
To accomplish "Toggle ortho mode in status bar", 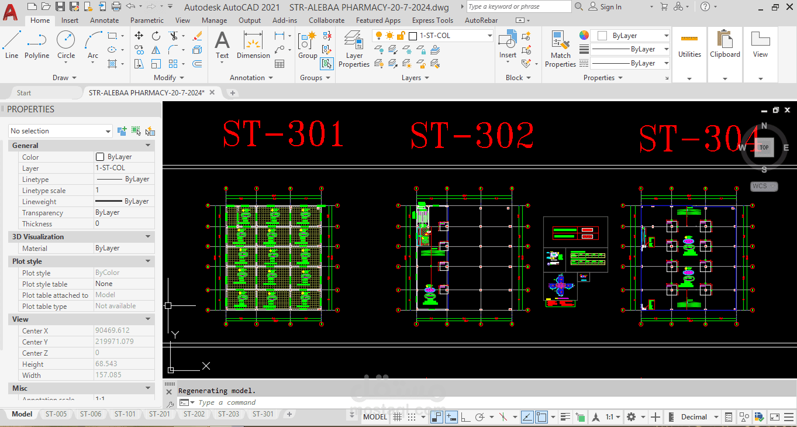I will tap(465, 417).
